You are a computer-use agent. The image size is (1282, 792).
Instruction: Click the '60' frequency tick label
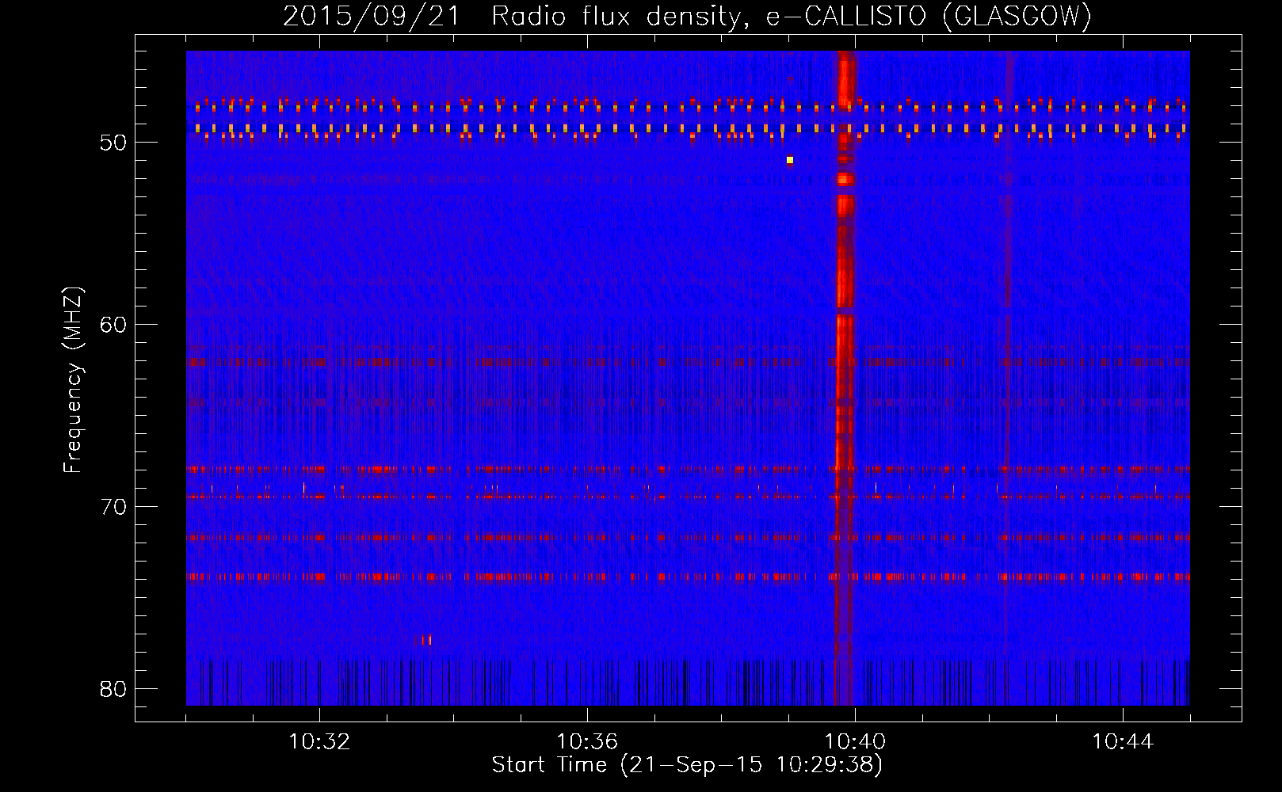pos(113,325)
